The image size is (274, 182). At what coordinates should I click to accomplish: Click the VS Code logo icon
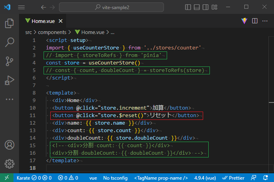pyautogui.click(x=7, y=7)
